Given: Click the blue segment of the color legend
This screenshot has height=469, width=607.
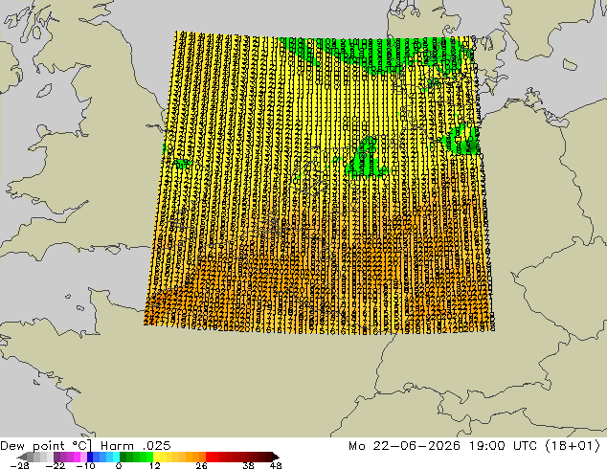Looking at the screenshot, I should [103, 457].
